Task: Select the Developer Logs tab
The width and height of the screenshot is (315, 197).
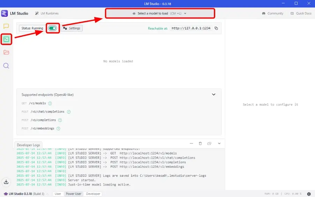Action: 28,145
